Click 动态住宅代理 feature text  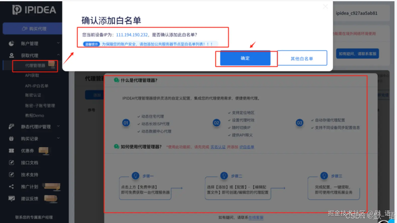pyautogui.click(x=152, y=116)
